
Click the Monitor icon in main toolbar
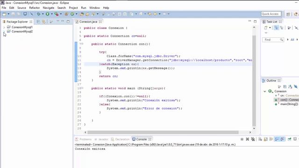tap(25, 14)
